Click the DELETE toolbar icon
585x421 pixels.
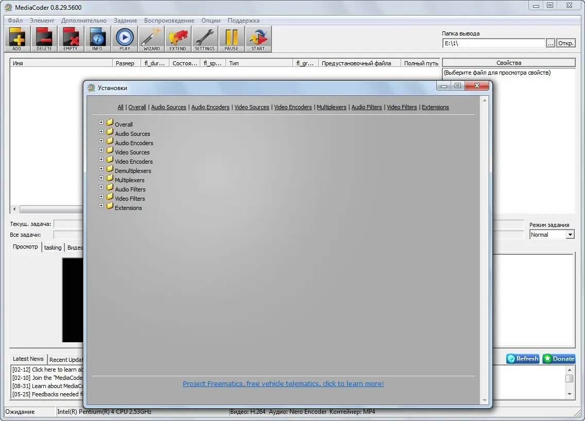44,39
